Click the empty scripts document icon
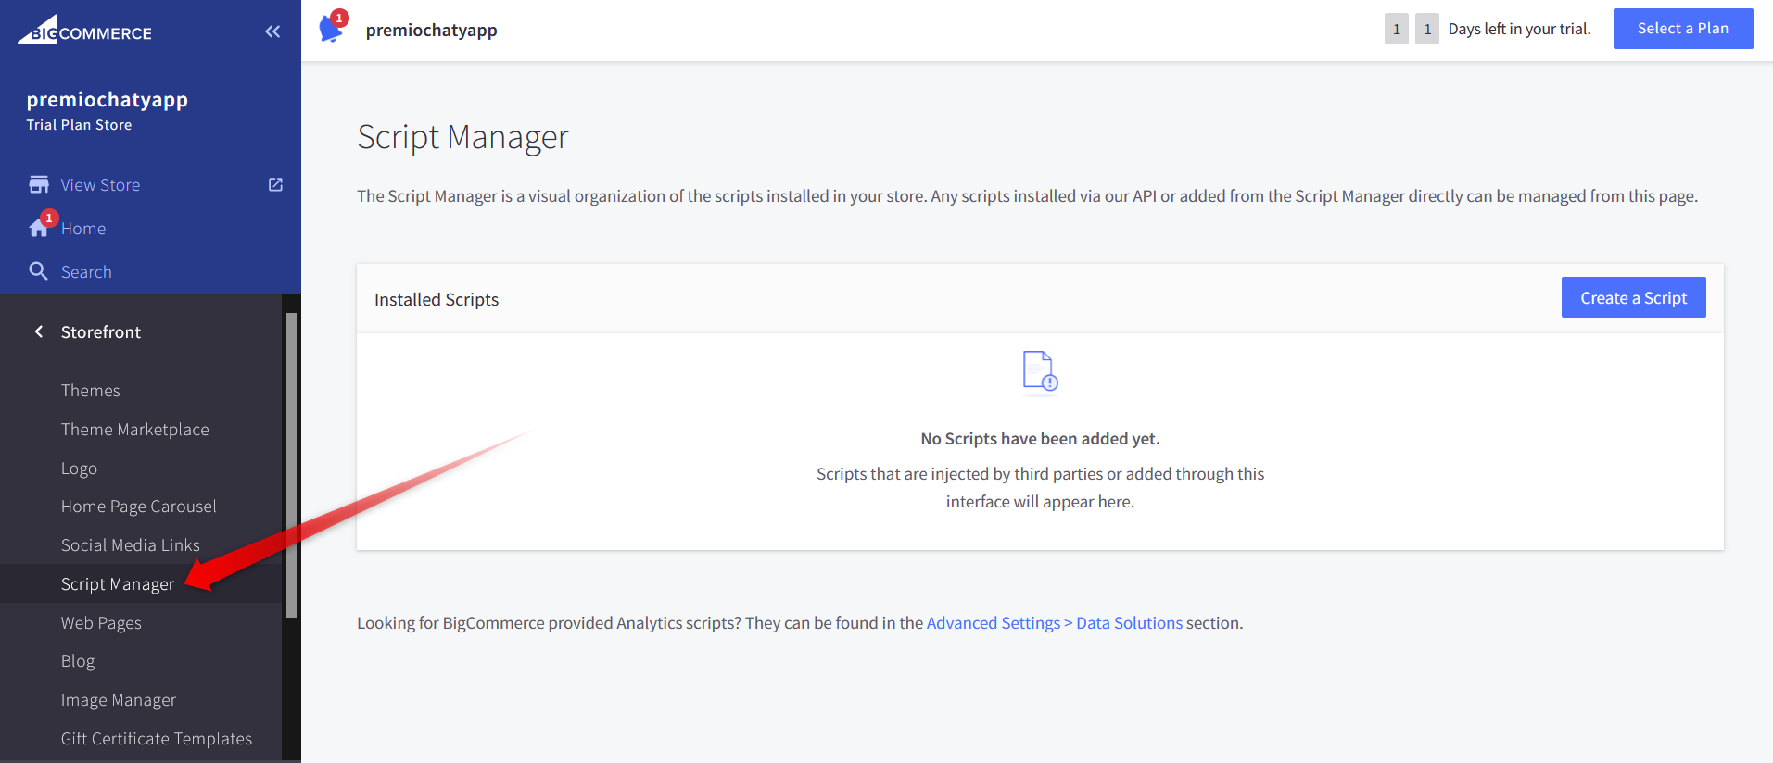Viewport: 1773px width, 763px height. 1040,372
